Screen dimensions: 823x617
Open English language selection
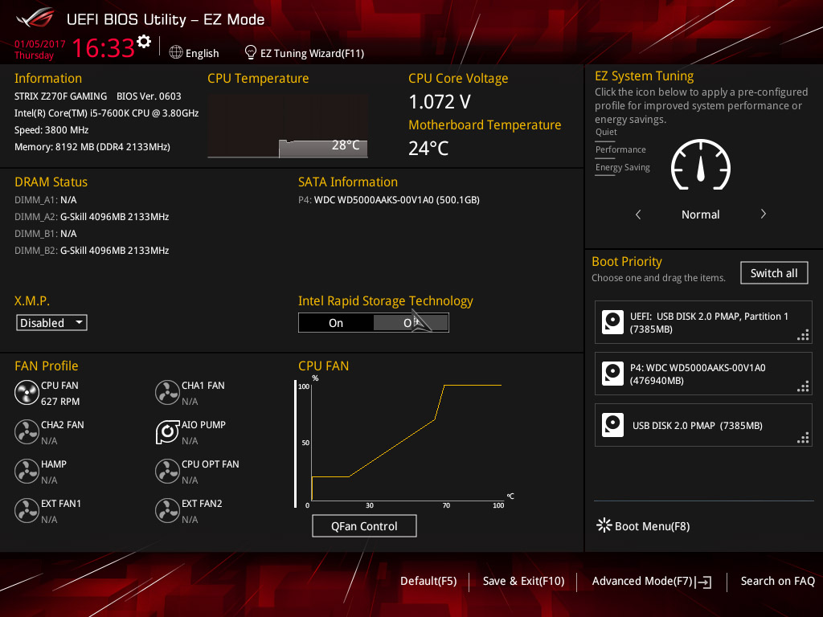coord(202,53)
